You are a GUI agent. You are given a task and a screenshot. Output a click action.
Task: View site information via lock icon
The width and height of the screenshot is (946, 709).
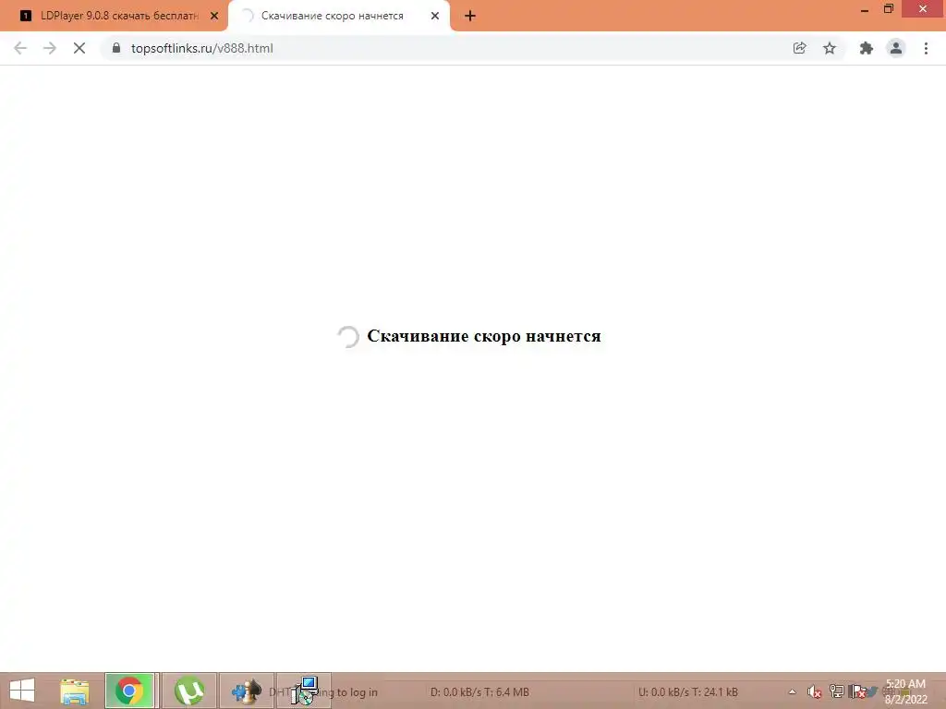[116, 48]
